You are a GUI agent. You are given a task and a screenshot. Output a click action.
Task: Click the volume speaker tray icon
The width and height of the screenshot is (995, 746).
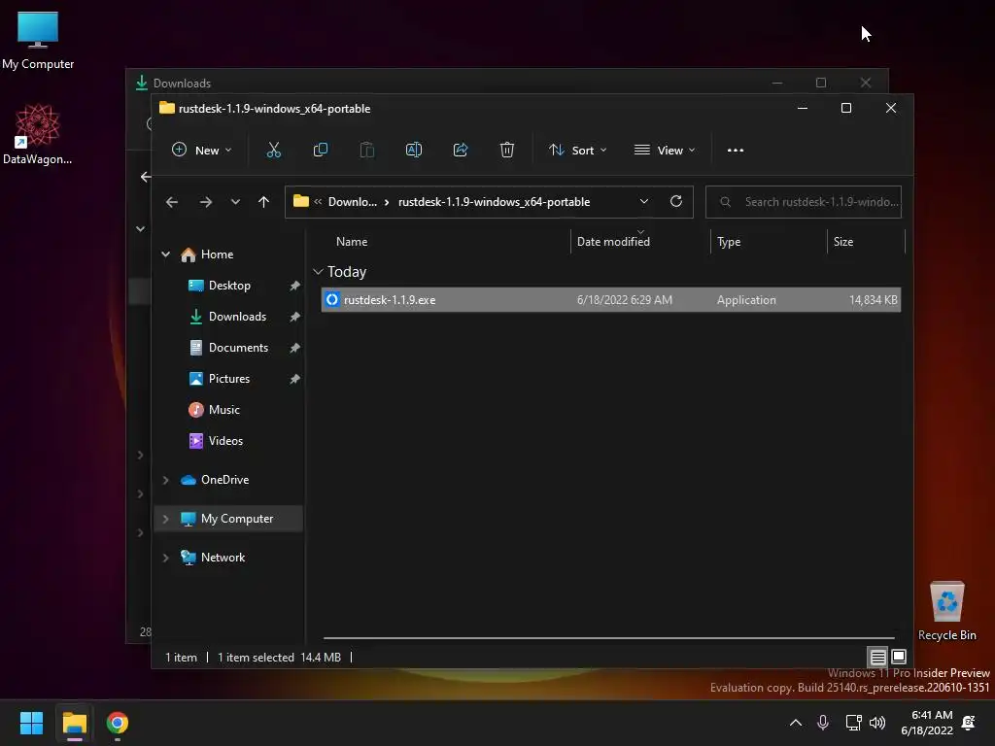tap(877, 722)
